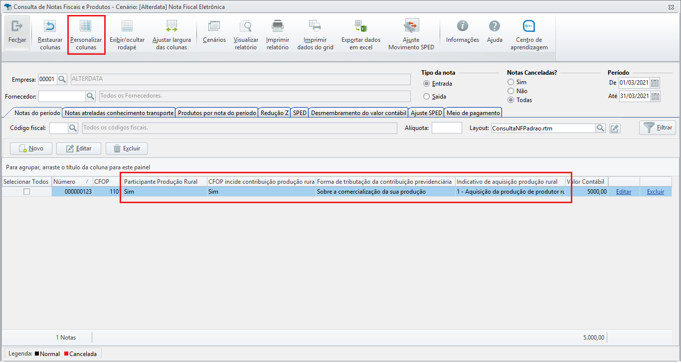Click the Editar link in the row

point(623,192)
